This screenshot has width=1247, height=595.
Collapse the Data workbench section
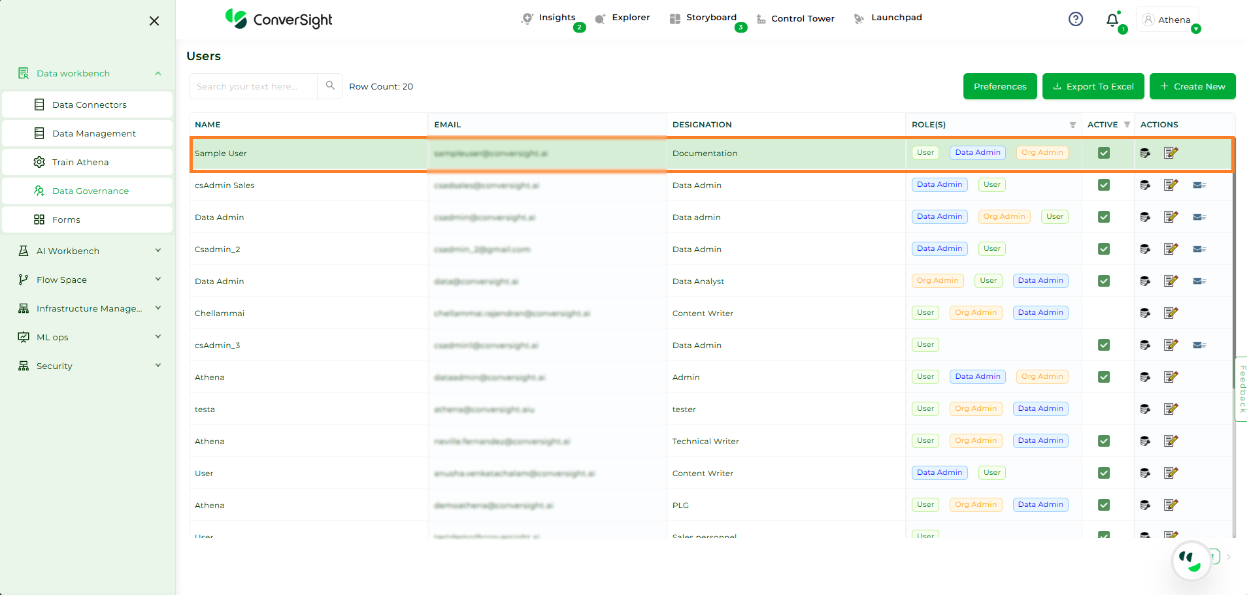tap(158, 73)
